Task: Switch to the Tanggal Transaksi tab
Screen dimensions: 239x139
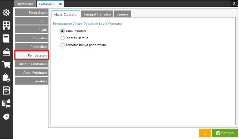Action: [98, 14]
